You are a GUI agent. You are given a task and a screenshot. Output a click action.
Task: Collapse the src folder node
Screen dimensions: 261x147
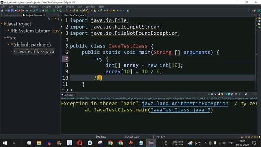coord(5,38)
